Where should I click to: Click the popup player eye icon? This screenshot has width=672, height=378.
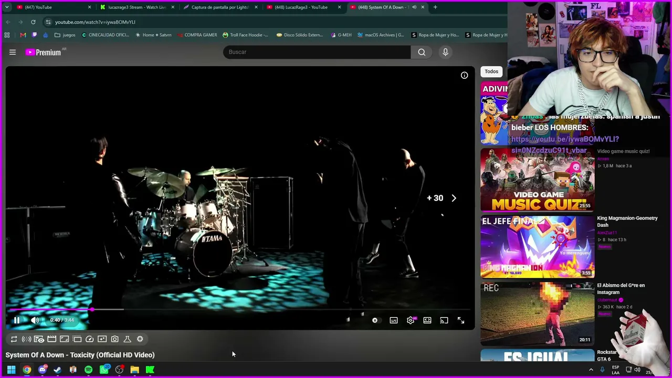(39, 339)
